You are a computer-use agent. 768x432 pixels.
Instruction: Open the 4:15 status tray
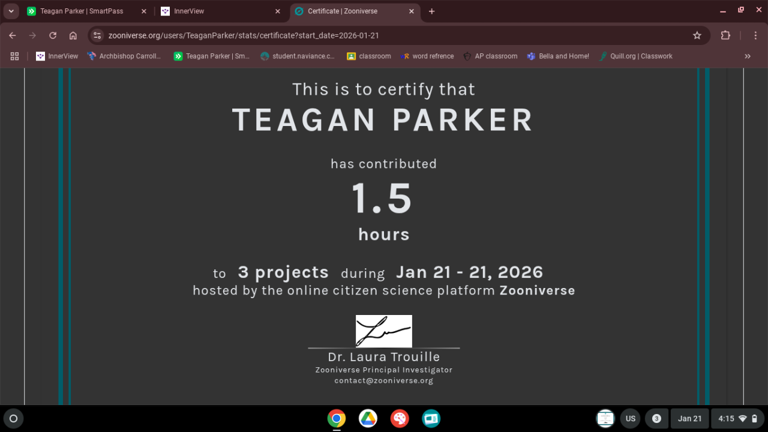738,418
